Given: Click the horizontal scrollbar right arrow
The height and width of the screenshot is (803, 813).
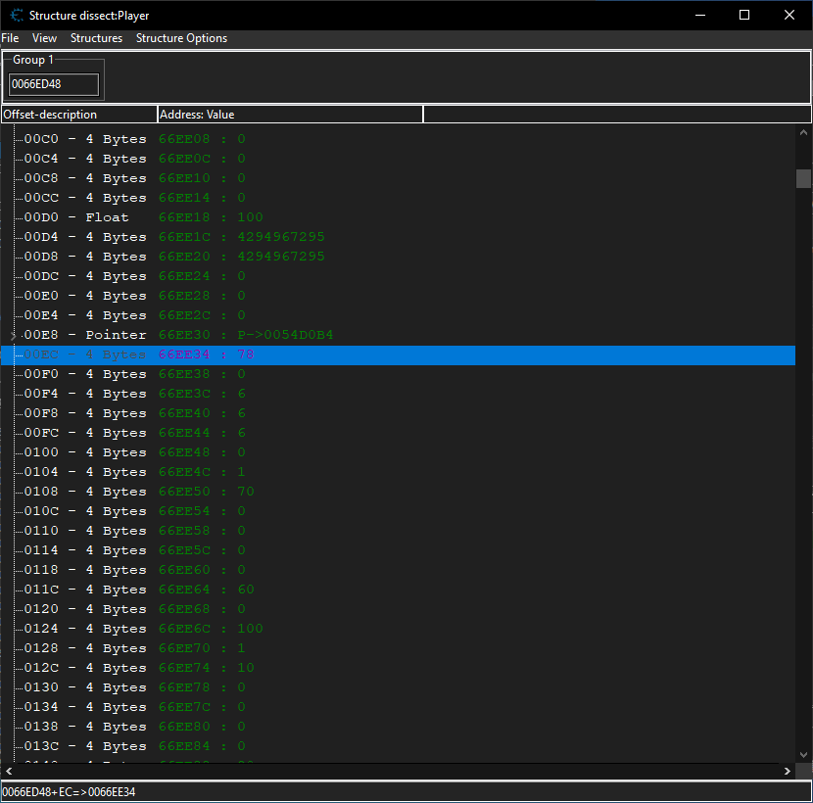Looking at the screenshot, I should 788,772.
